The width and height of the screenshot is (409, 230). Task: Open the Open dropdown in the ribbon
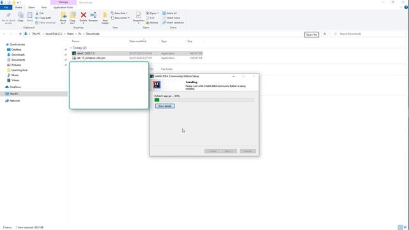pos(152,13)
